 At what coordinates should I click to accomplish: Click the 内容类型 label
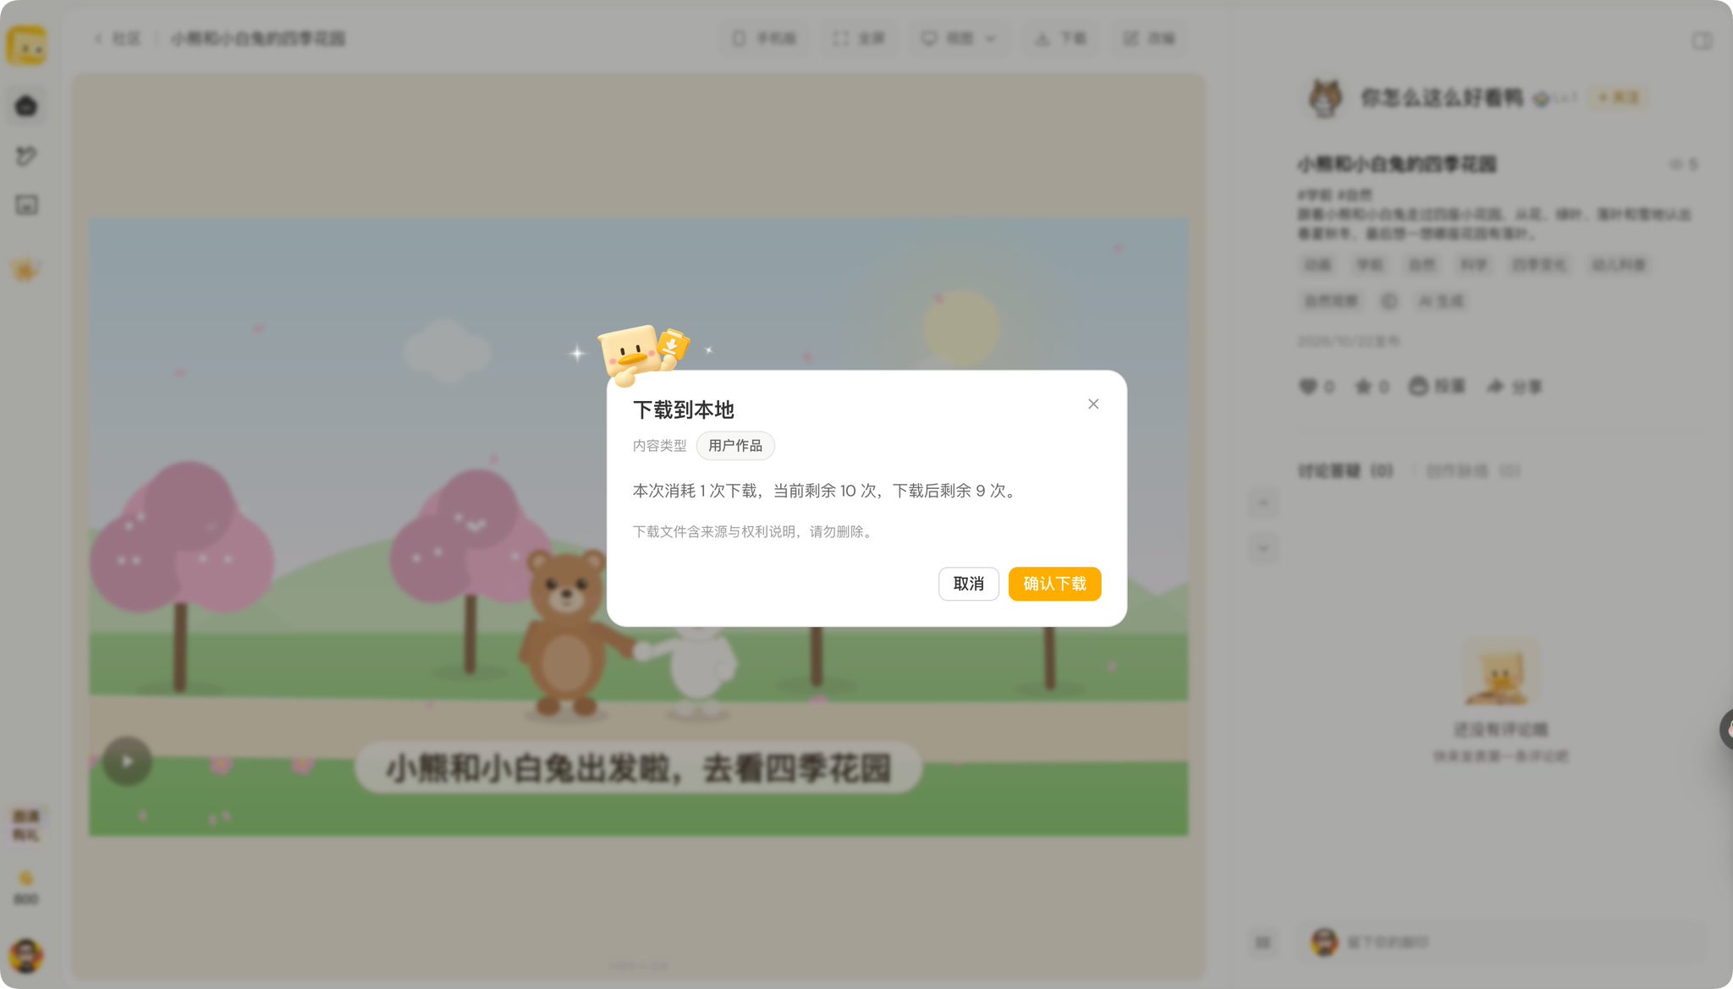pyautogui.click(x=660, y=446)
